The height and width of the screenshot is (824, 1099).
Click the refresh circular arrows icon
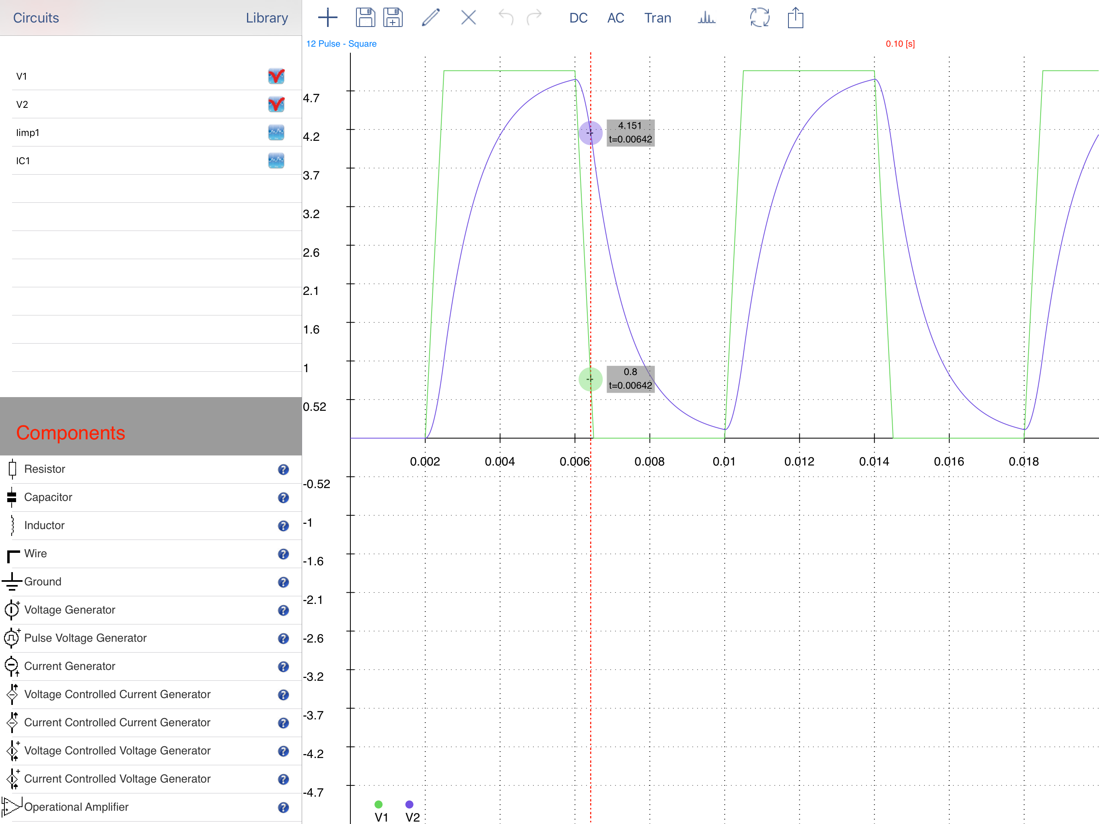(x=759, y=18)
